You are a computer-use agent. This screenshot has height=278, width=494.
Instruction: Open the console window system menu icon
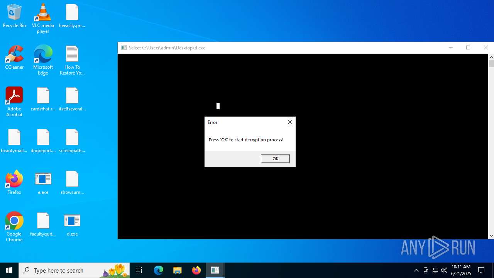coord(124,47)
